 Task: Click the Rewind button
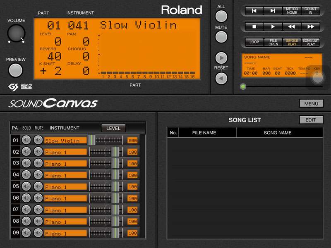(x=292, y=26)
